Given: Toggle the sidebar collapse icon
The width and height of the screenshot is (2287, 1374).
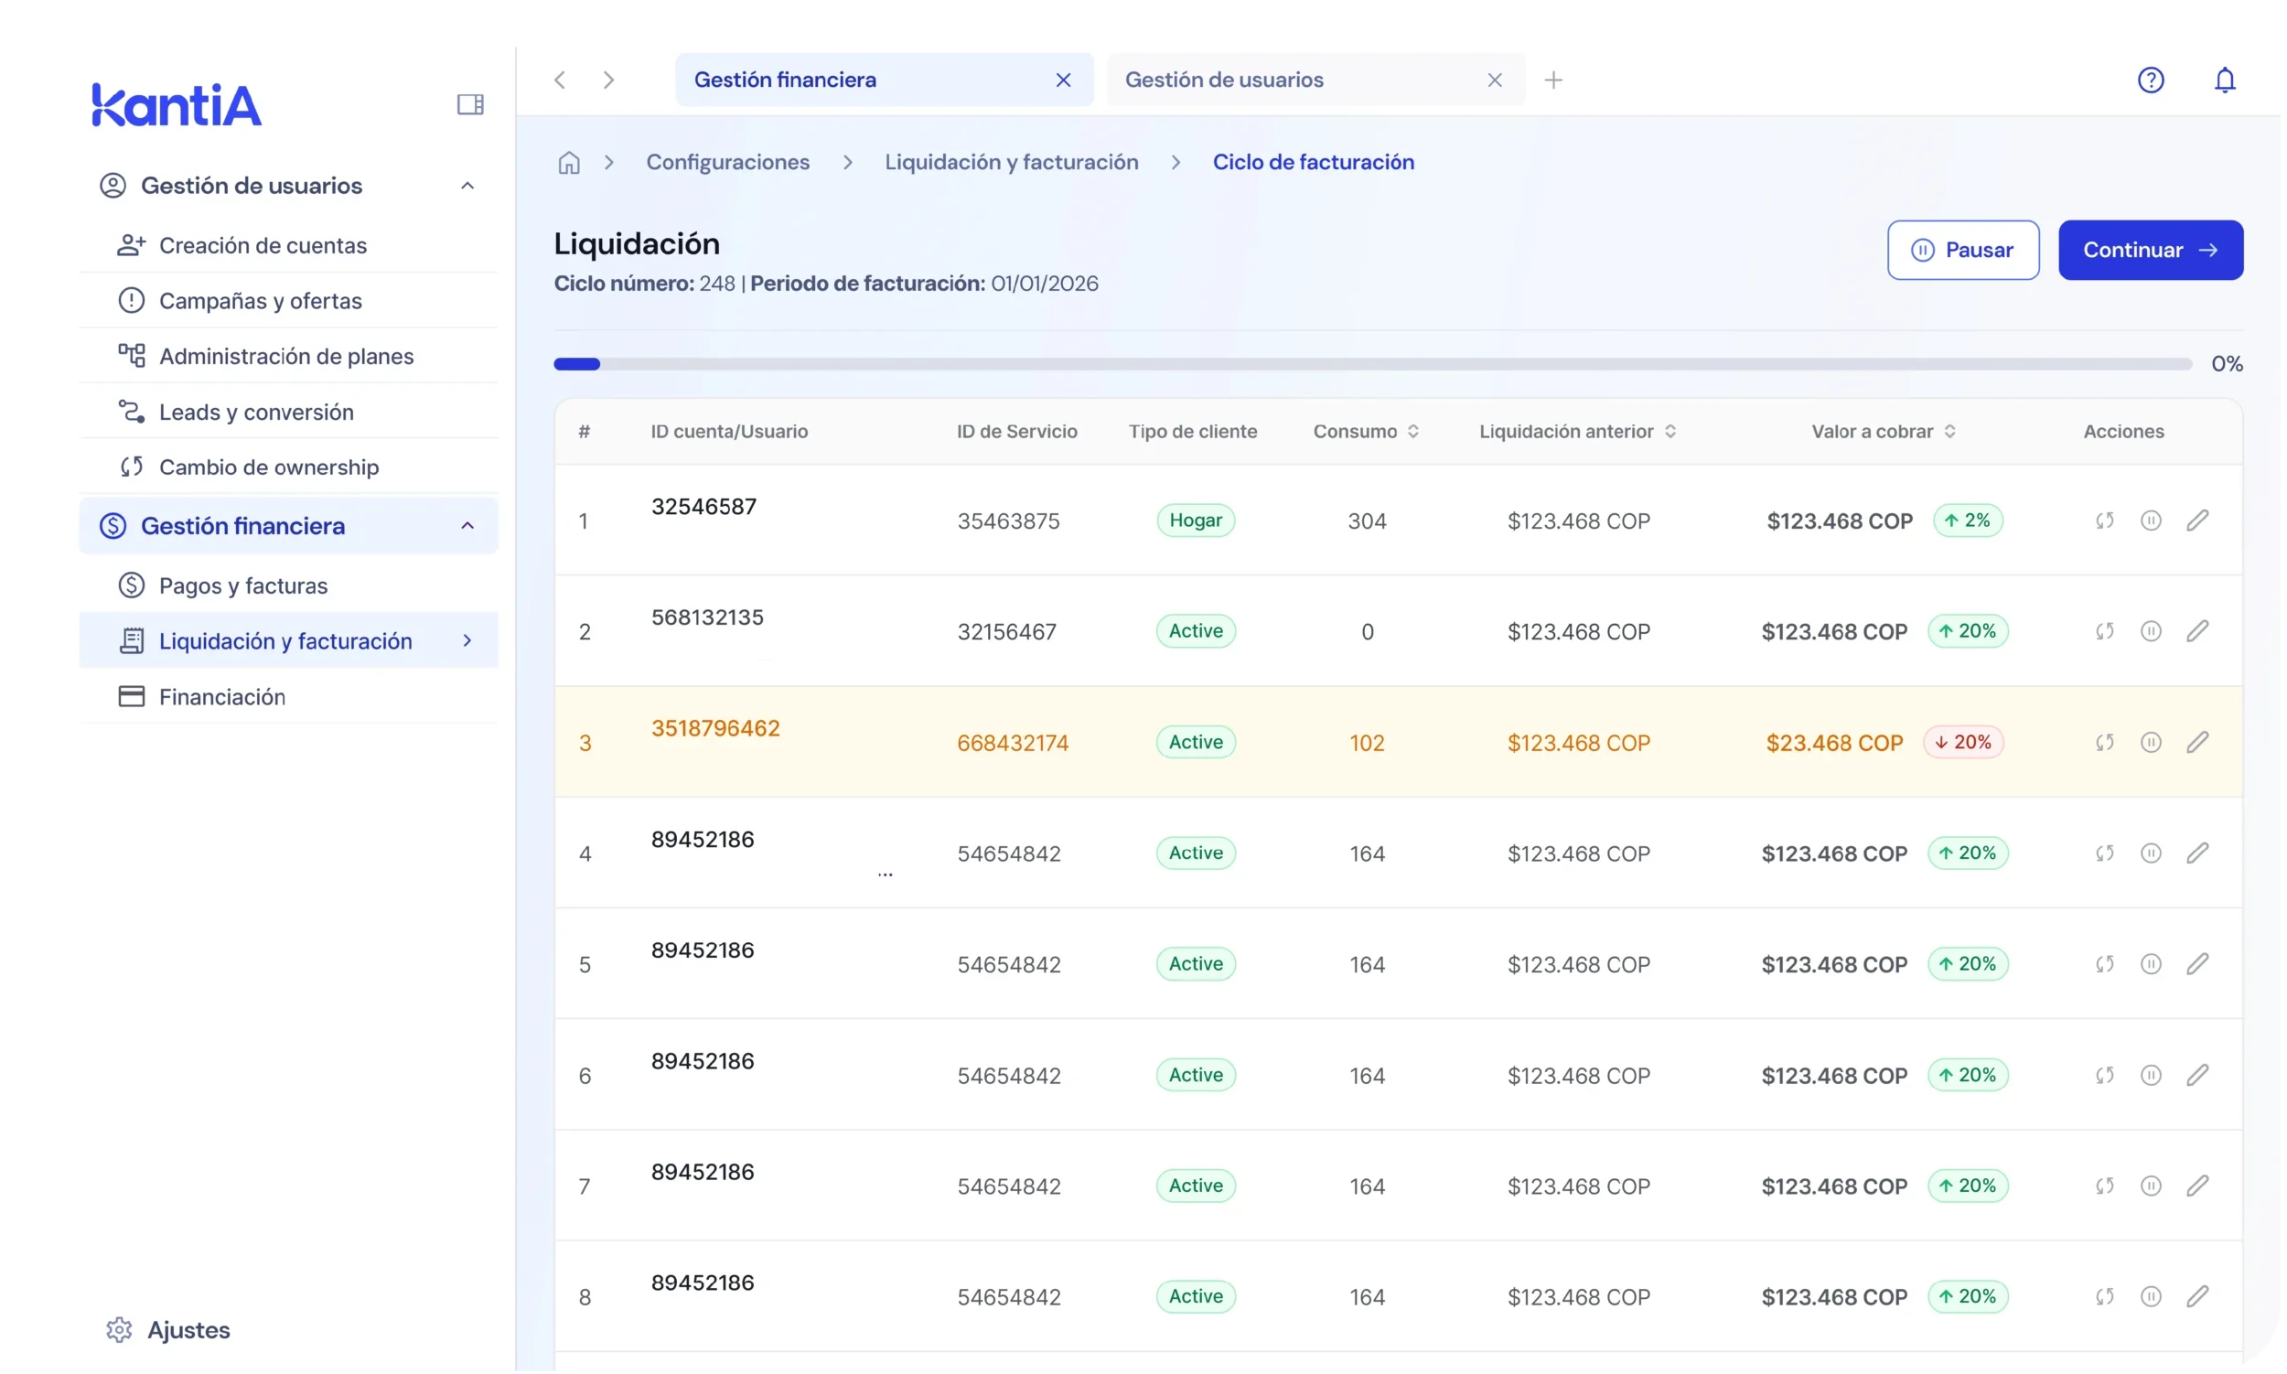Looking at the screenshot, I should click(x=470, y=104).
